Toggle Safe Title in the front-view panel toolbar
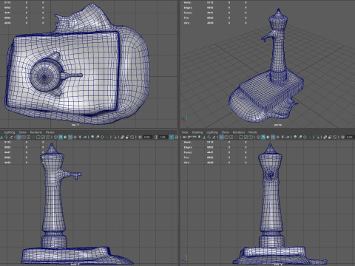 pyautogui.click(x=251, y=137)
